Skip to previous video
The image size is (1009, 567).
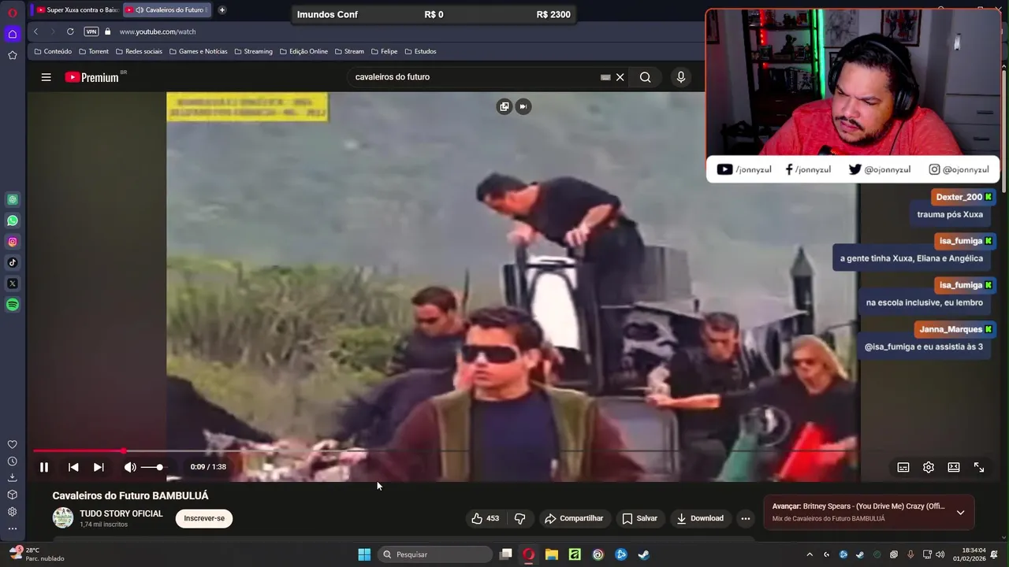[73, 467]
